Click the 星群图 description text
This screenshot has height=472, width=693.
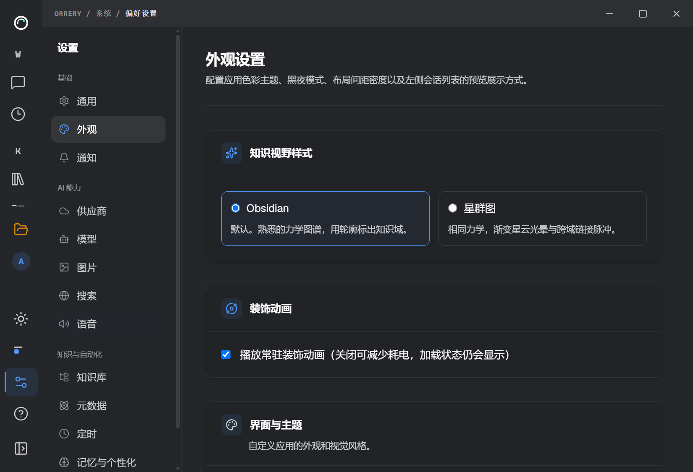[532, 229]
